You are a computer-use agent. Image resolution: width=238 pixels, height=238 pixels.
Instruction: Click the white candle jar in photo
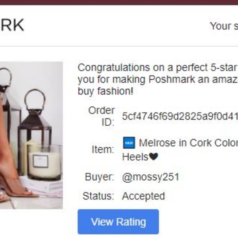(44, 162)
